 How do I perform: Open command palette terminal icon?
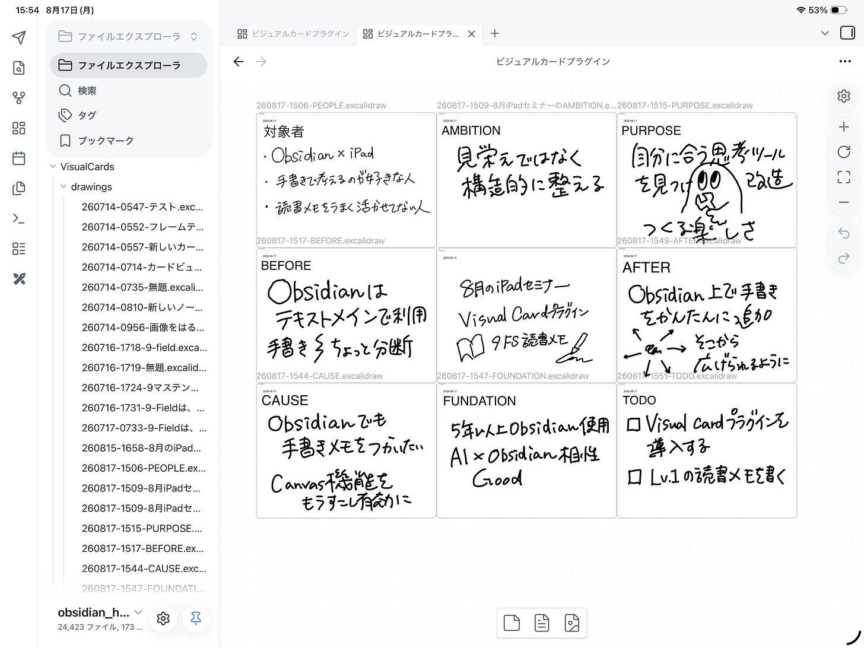[19, 219]
